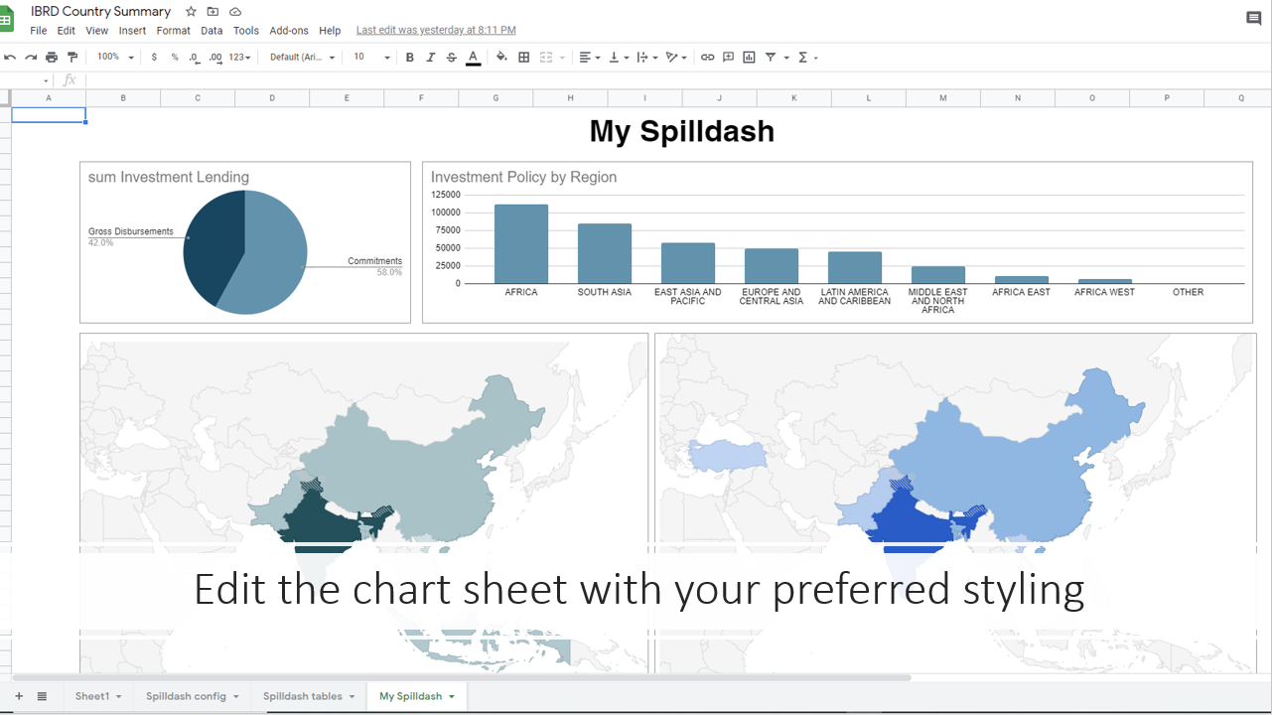Insert a link

pyautogui.click(x=707, y=58)
